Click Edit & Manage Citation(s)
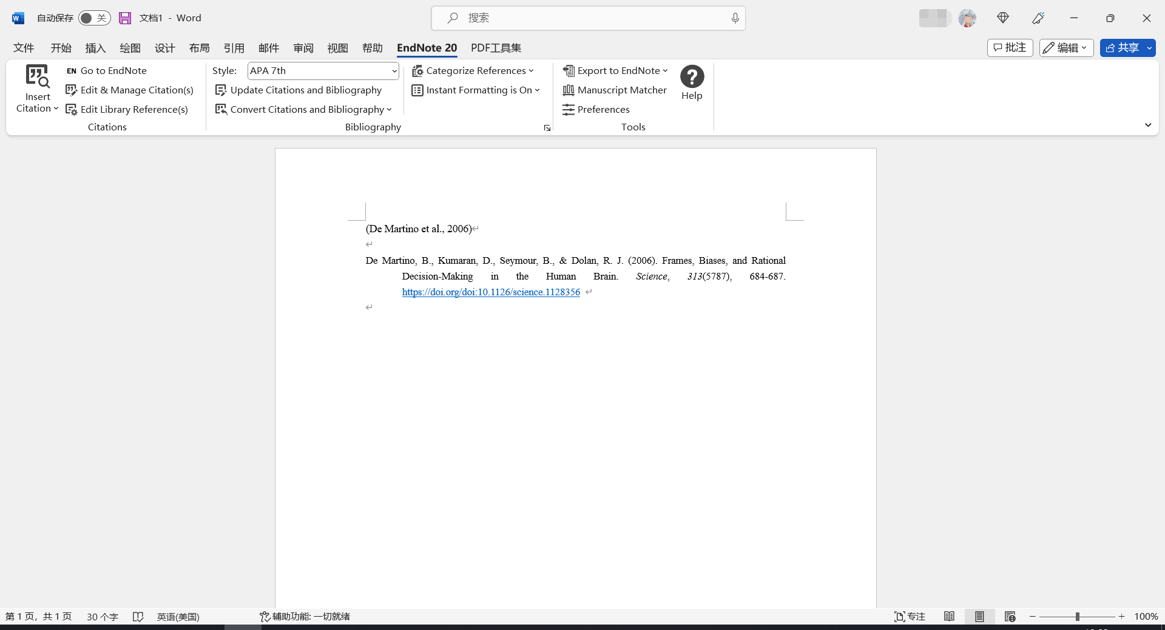 tap(129, 90)
